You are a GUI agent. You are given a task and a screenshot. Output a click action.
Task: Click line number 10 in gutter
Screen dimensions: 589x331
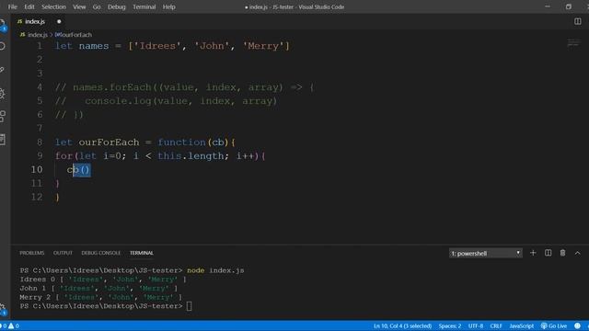[x=37, y=169]
